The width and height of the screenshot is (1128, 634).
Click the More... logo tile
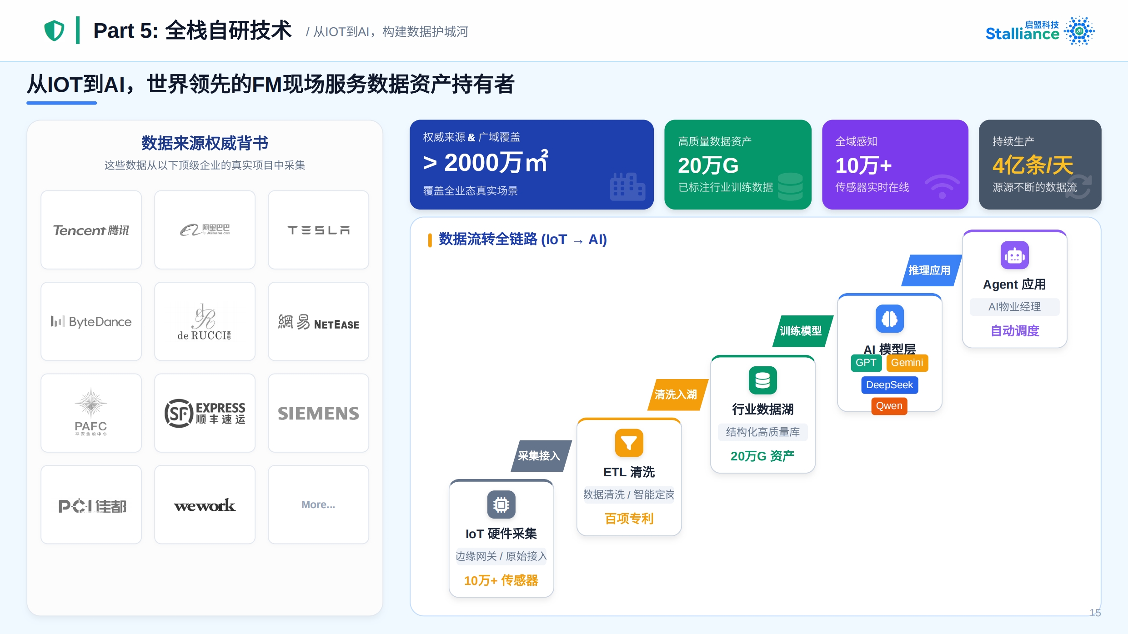point(318,504)
